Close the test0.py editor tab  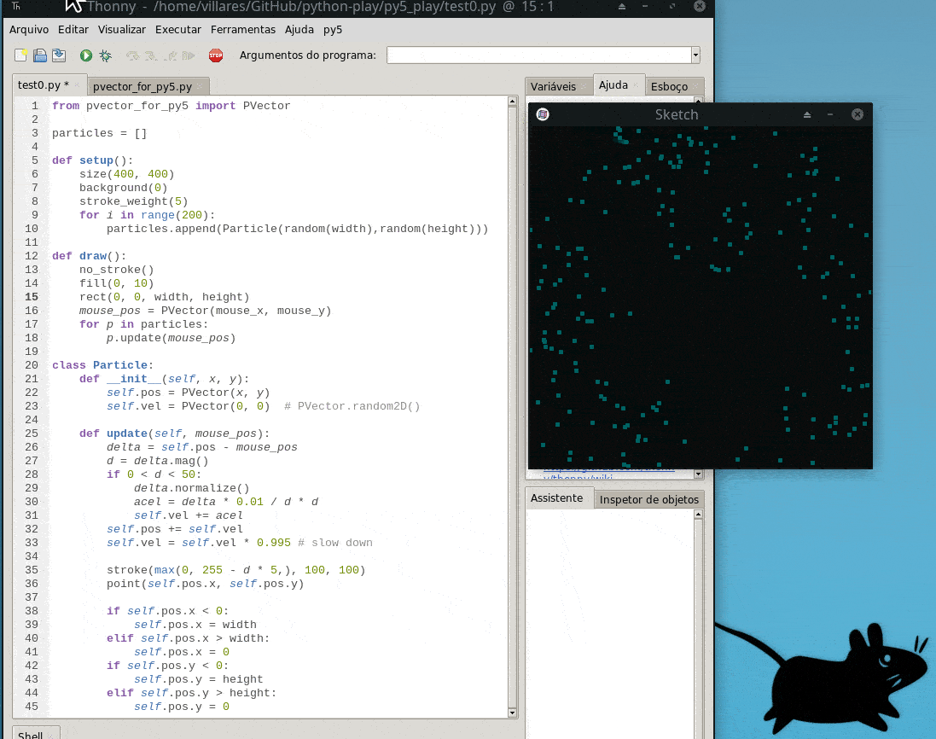click(77, 85)
